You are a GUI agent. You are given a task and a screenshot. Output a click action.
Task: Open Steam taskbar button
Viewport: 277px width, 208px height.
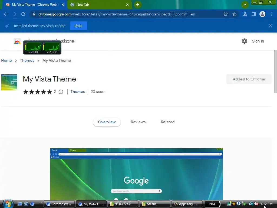click(x=155, y=204)
